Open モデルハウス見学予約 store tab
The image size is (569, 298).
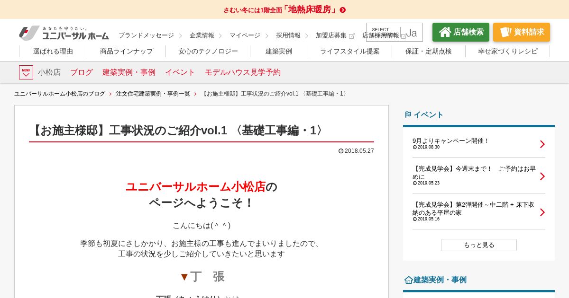click(243, 72)
